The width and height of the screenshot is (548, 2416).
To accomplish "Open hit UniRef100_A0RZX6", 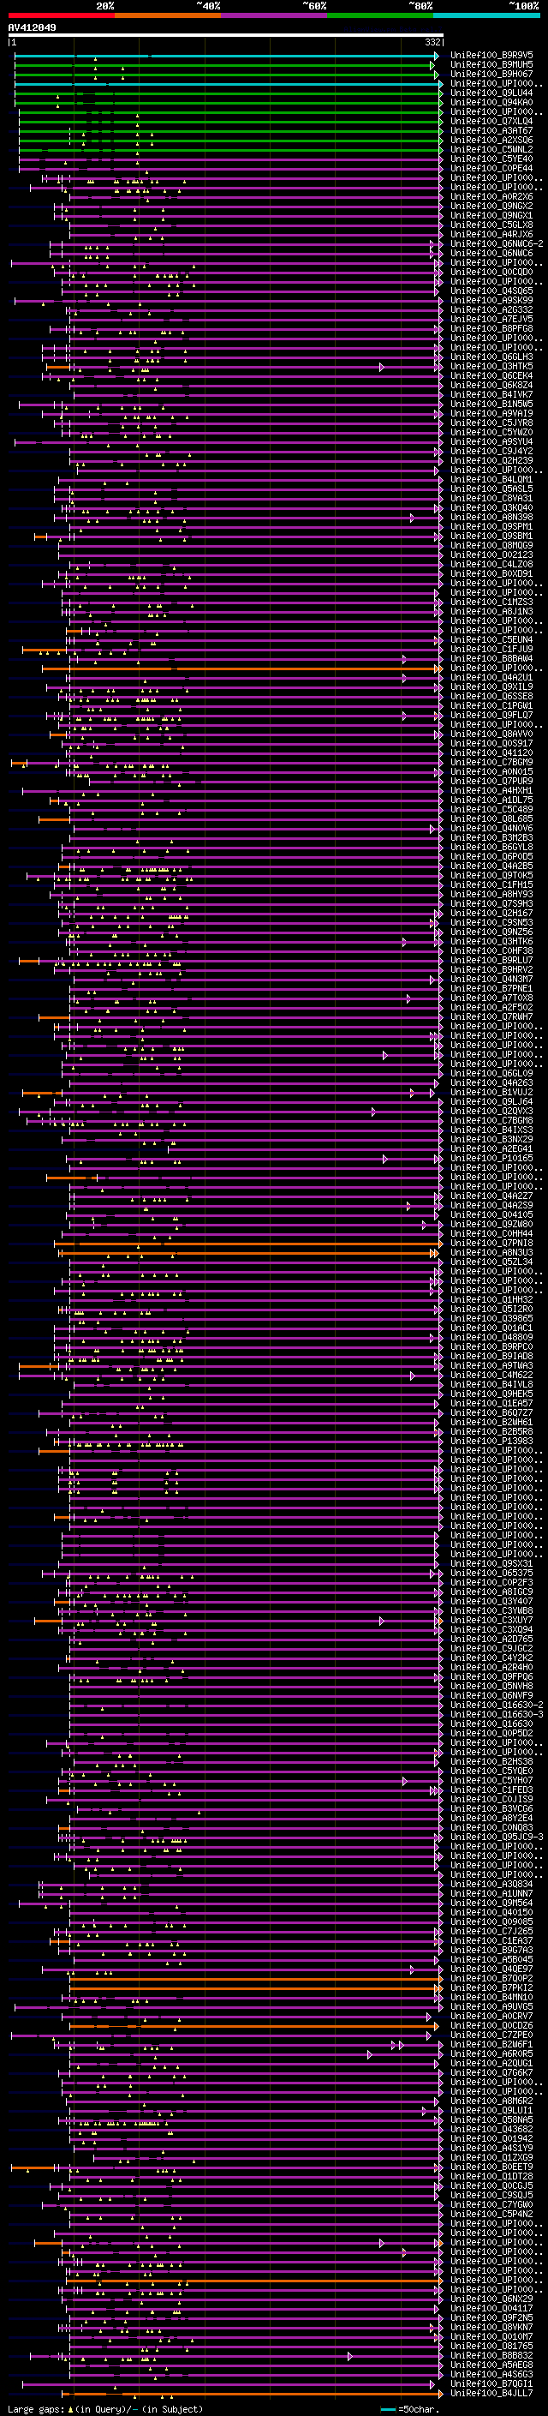I will tap(491, 197).
